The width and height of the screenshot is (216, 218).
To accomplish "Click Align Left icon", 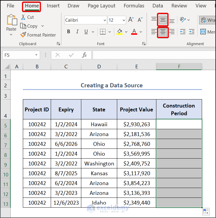I will [154, 32].
